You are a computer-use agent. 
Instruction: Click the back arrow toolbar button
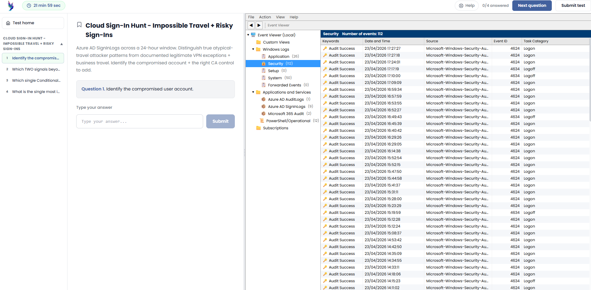[251, 25]
